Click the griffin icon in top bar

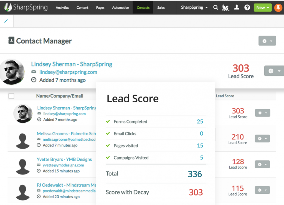click(225, 7)
